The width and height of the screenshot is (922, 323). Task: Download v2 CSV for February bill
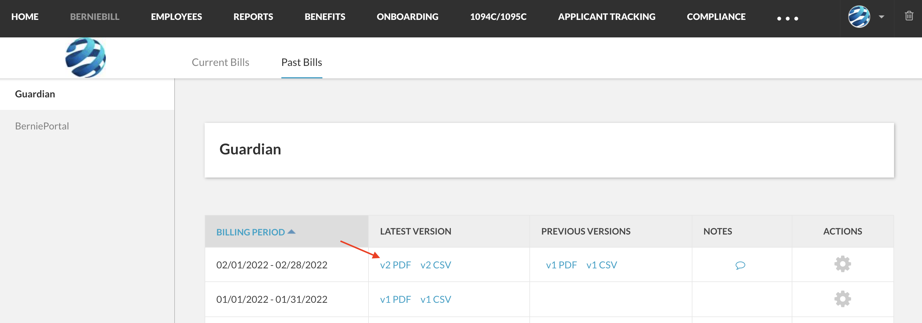436,265
